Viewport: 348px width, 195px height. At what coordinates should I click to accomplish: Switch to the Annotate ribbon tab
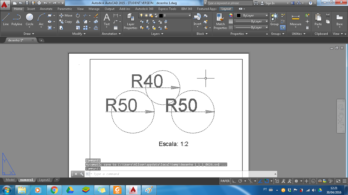[46, 9]
